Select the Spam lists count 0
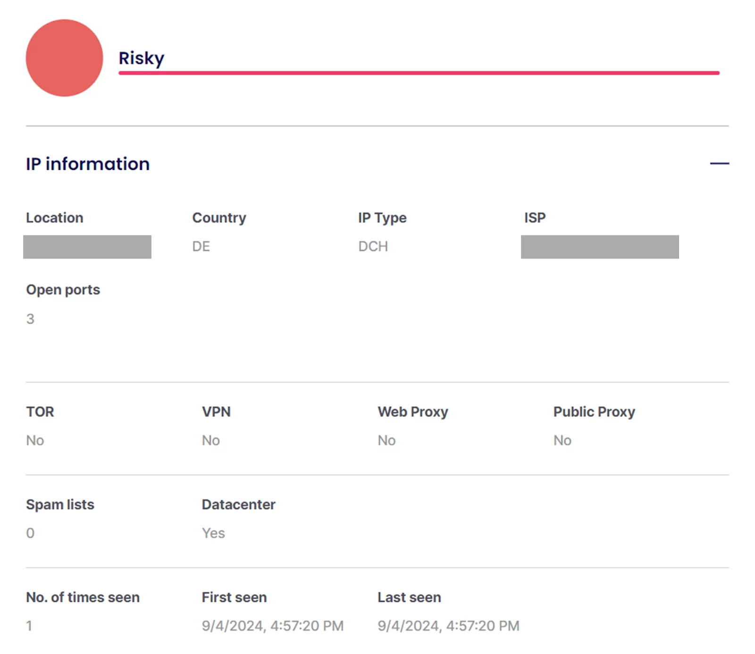755x654 pixels. point(30,533)
